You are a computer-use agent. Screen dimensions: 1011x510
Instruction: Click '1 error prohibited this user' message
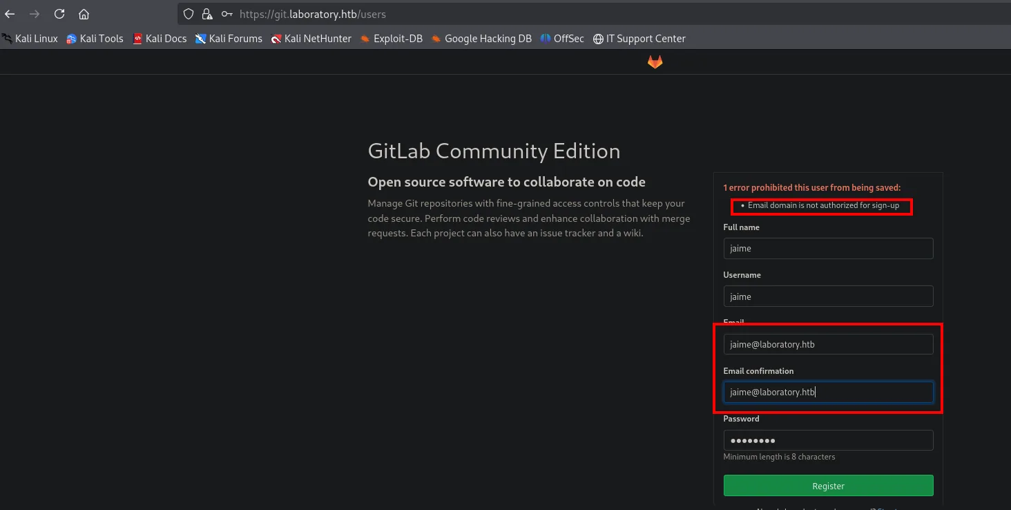pos(812,187)
